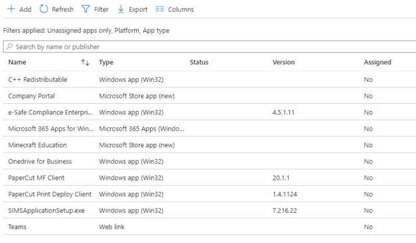Click the Type column header

point(106,62)
